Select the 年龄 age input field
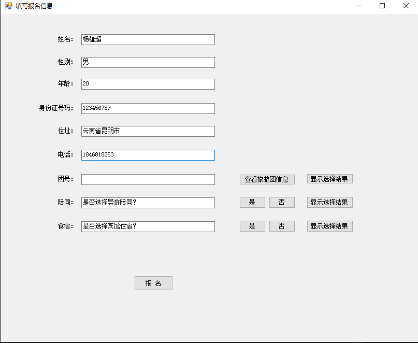This screenshot has height=343, width=418. (148, 84)
